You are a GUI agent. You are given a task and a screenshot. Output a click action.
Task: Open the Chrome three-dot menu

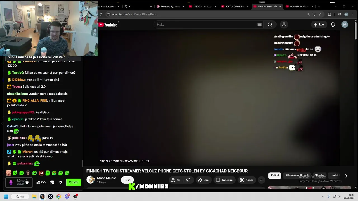coord(353,14)
